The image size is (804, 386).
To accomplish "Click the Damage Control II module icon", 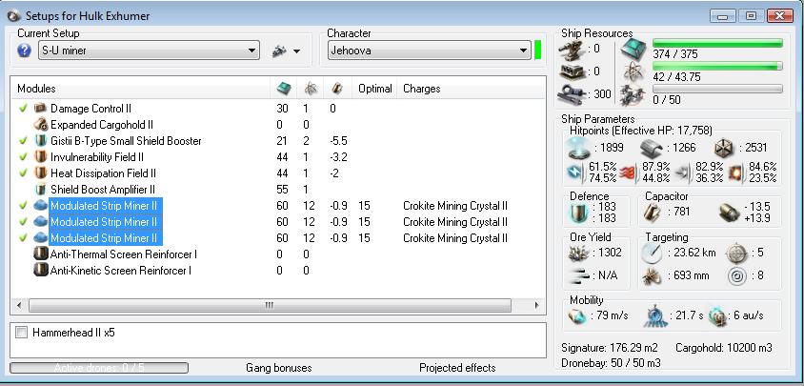I will click(x=41, y=109).
